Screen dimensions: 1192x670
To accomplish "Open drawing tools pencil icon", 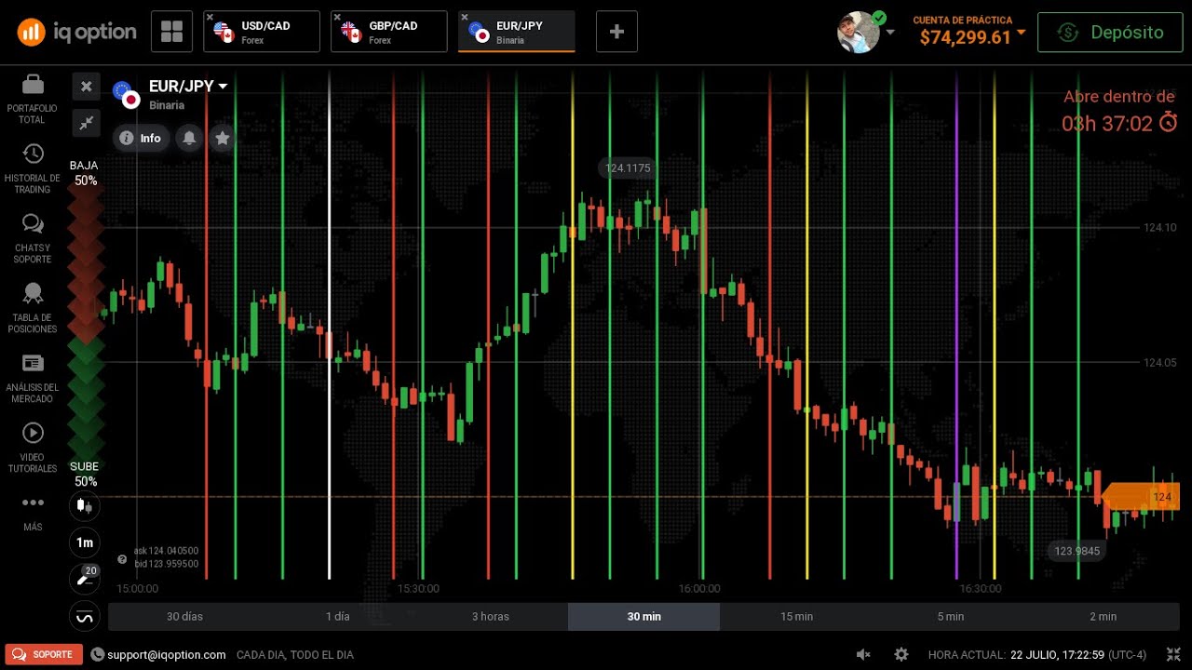I will coord(85,579).
